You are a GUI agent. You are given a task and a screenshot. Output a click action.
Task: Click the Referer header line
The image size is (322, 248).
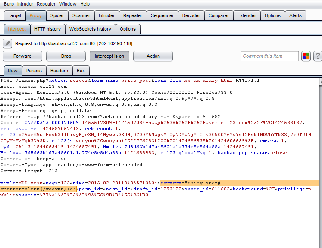tap(110, 117)
